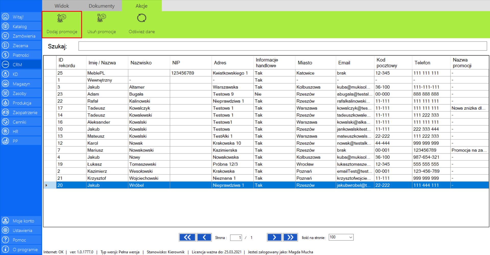Screen dimensions: 490x255
Task: Sort by the Nazwa promocji column header
Action: click(x=470, y=63)
